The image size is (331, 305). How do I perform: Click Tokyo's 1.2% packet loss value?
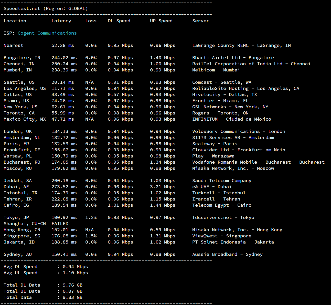(91, 217)
